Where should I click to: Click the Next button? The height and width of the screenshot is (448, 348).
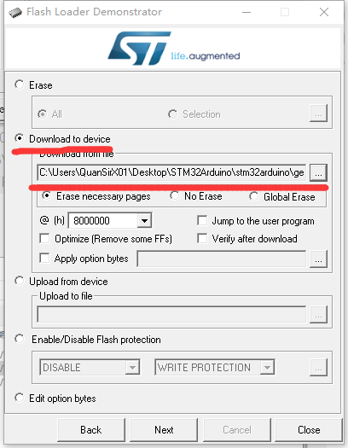(164, 430)
